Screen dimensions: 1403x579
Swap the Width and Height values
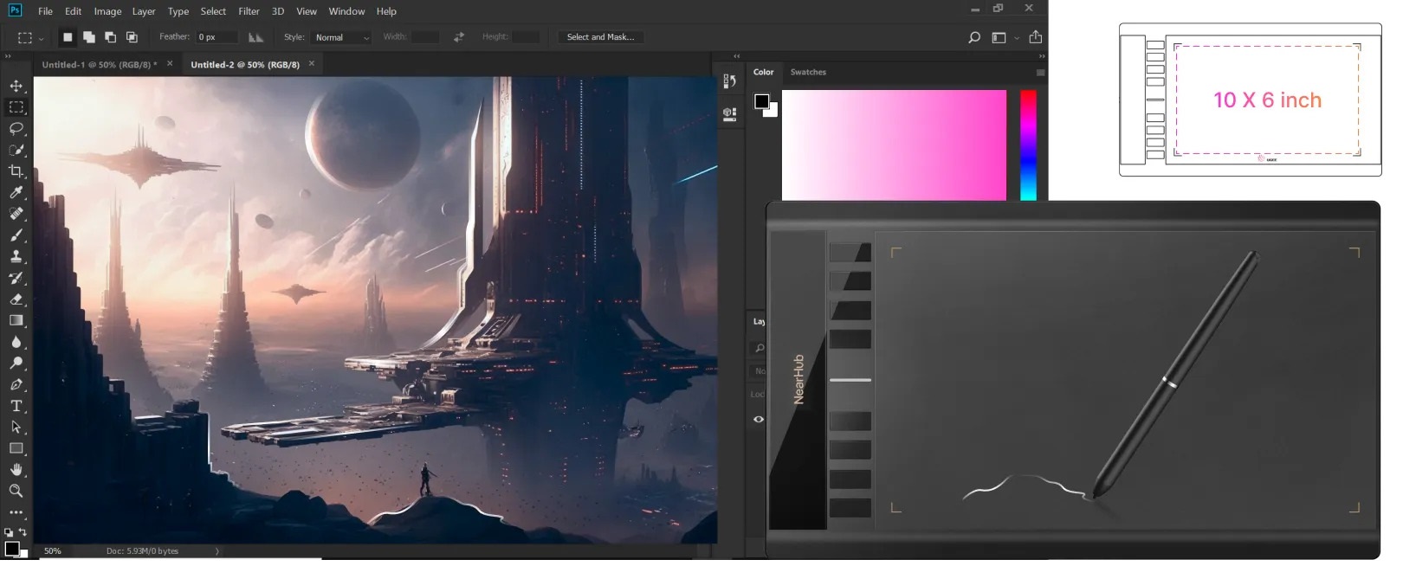point(459,37)
